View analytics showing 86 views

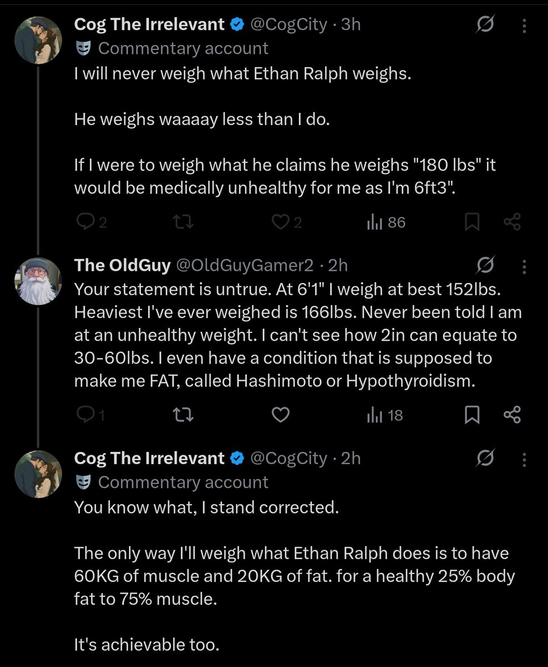click(386, 222)
